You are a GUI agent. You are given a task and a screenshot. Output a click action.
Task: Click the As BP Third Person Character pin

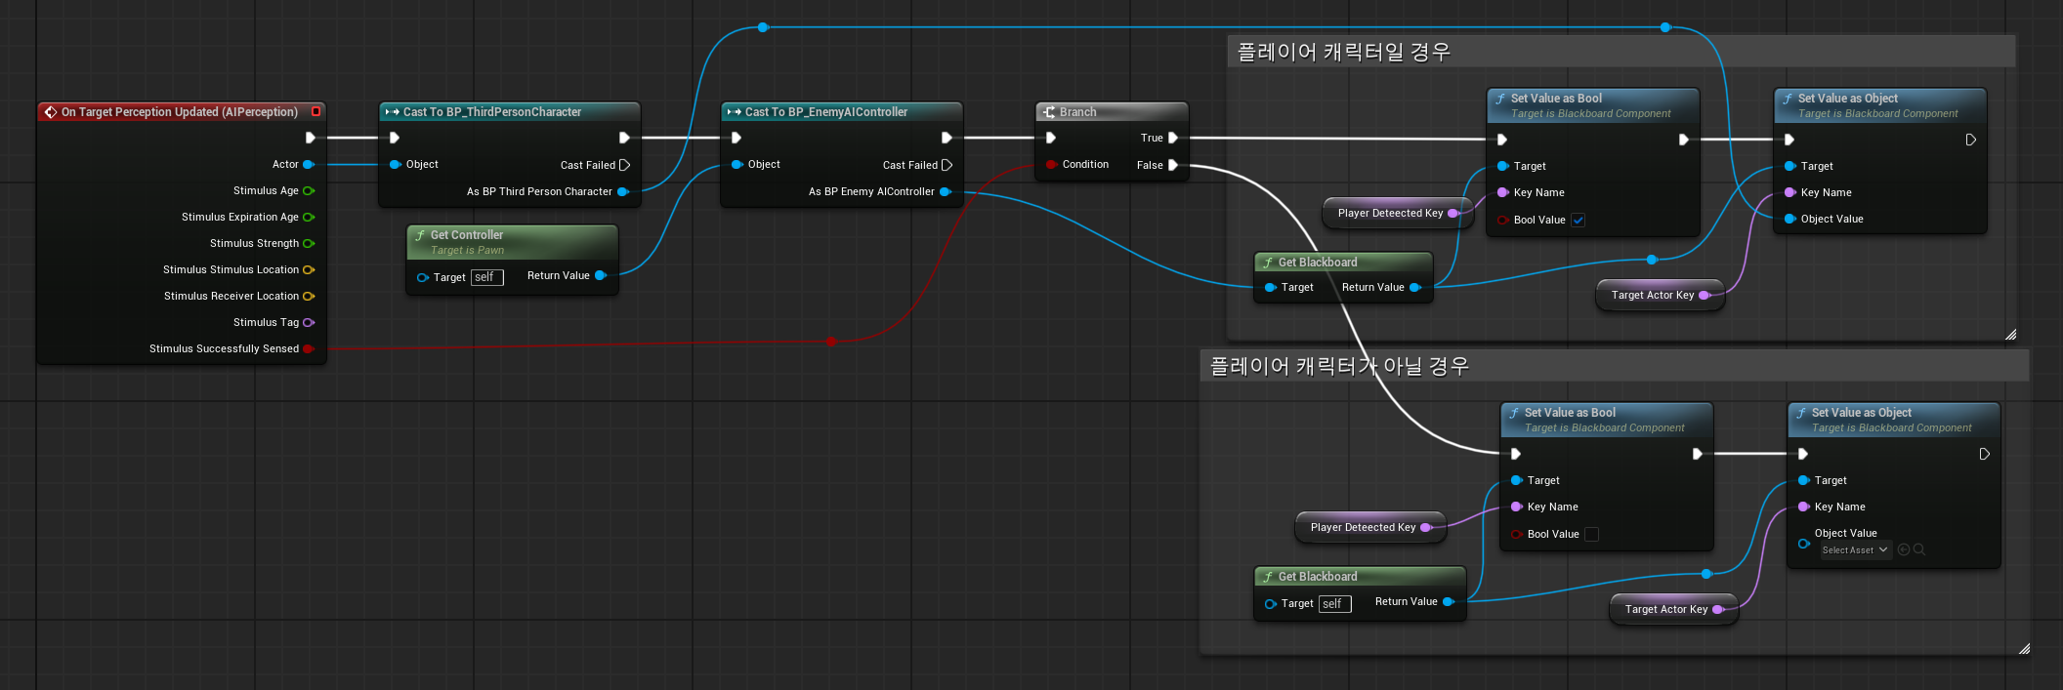(623, 192)
